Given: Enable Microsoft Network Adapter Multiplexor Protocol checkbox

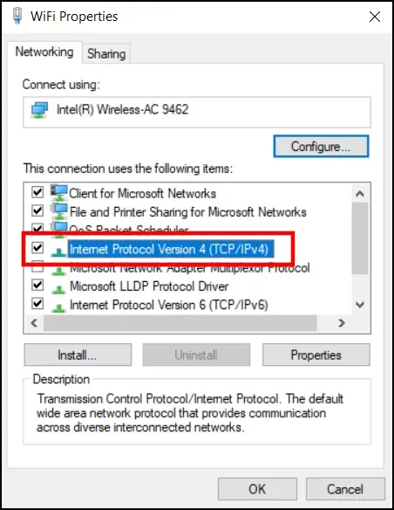Looking at the screenshot, I should (37, 267).
